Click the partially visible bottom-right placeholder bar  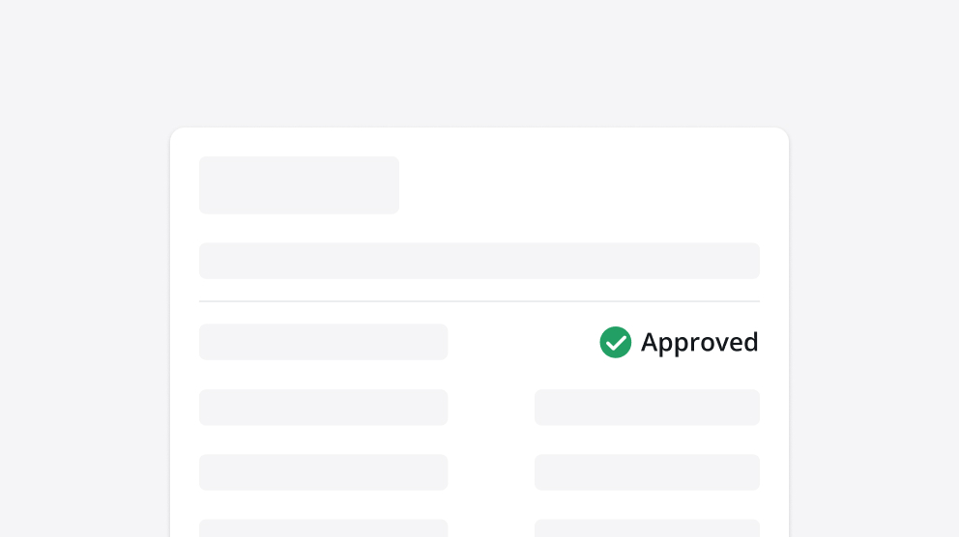647,528
